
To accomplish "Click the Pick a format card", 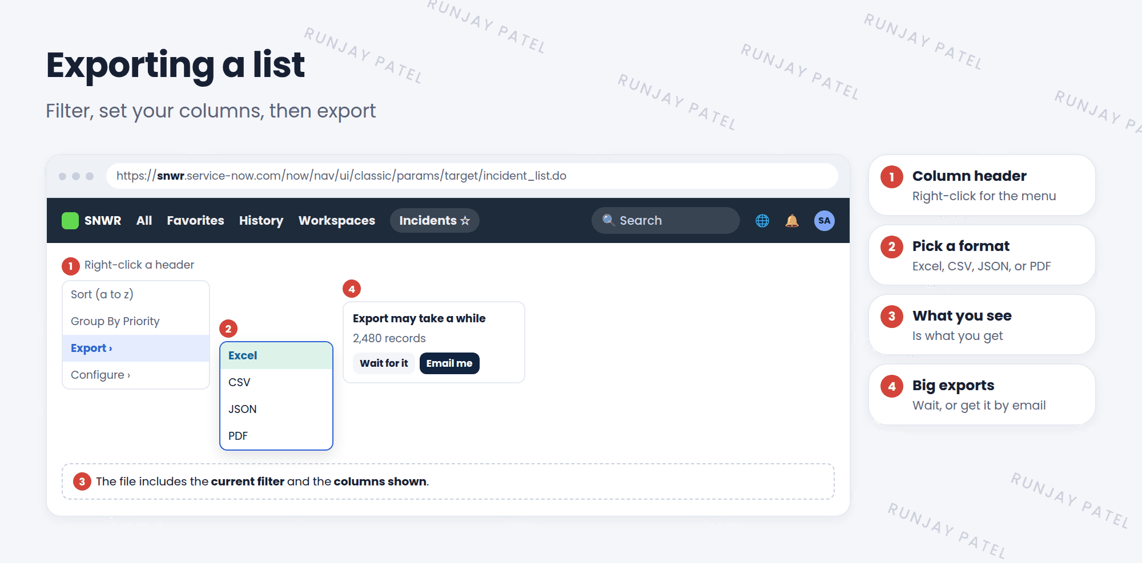I will tap(982, 255).
